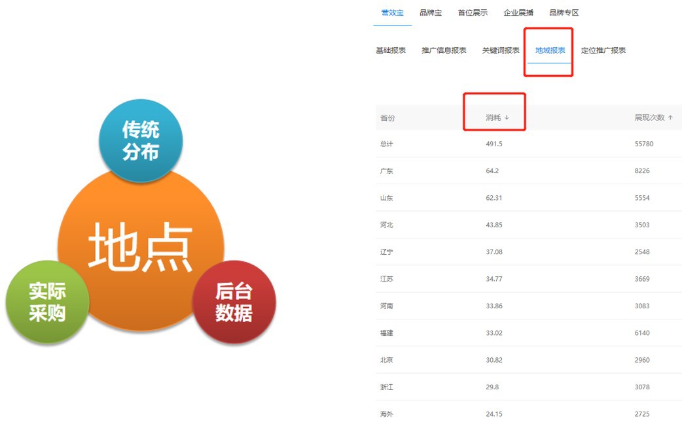Click the orange 地点 center circle
The height and width of the screenshot is (422, 682).
coord(141,248)
